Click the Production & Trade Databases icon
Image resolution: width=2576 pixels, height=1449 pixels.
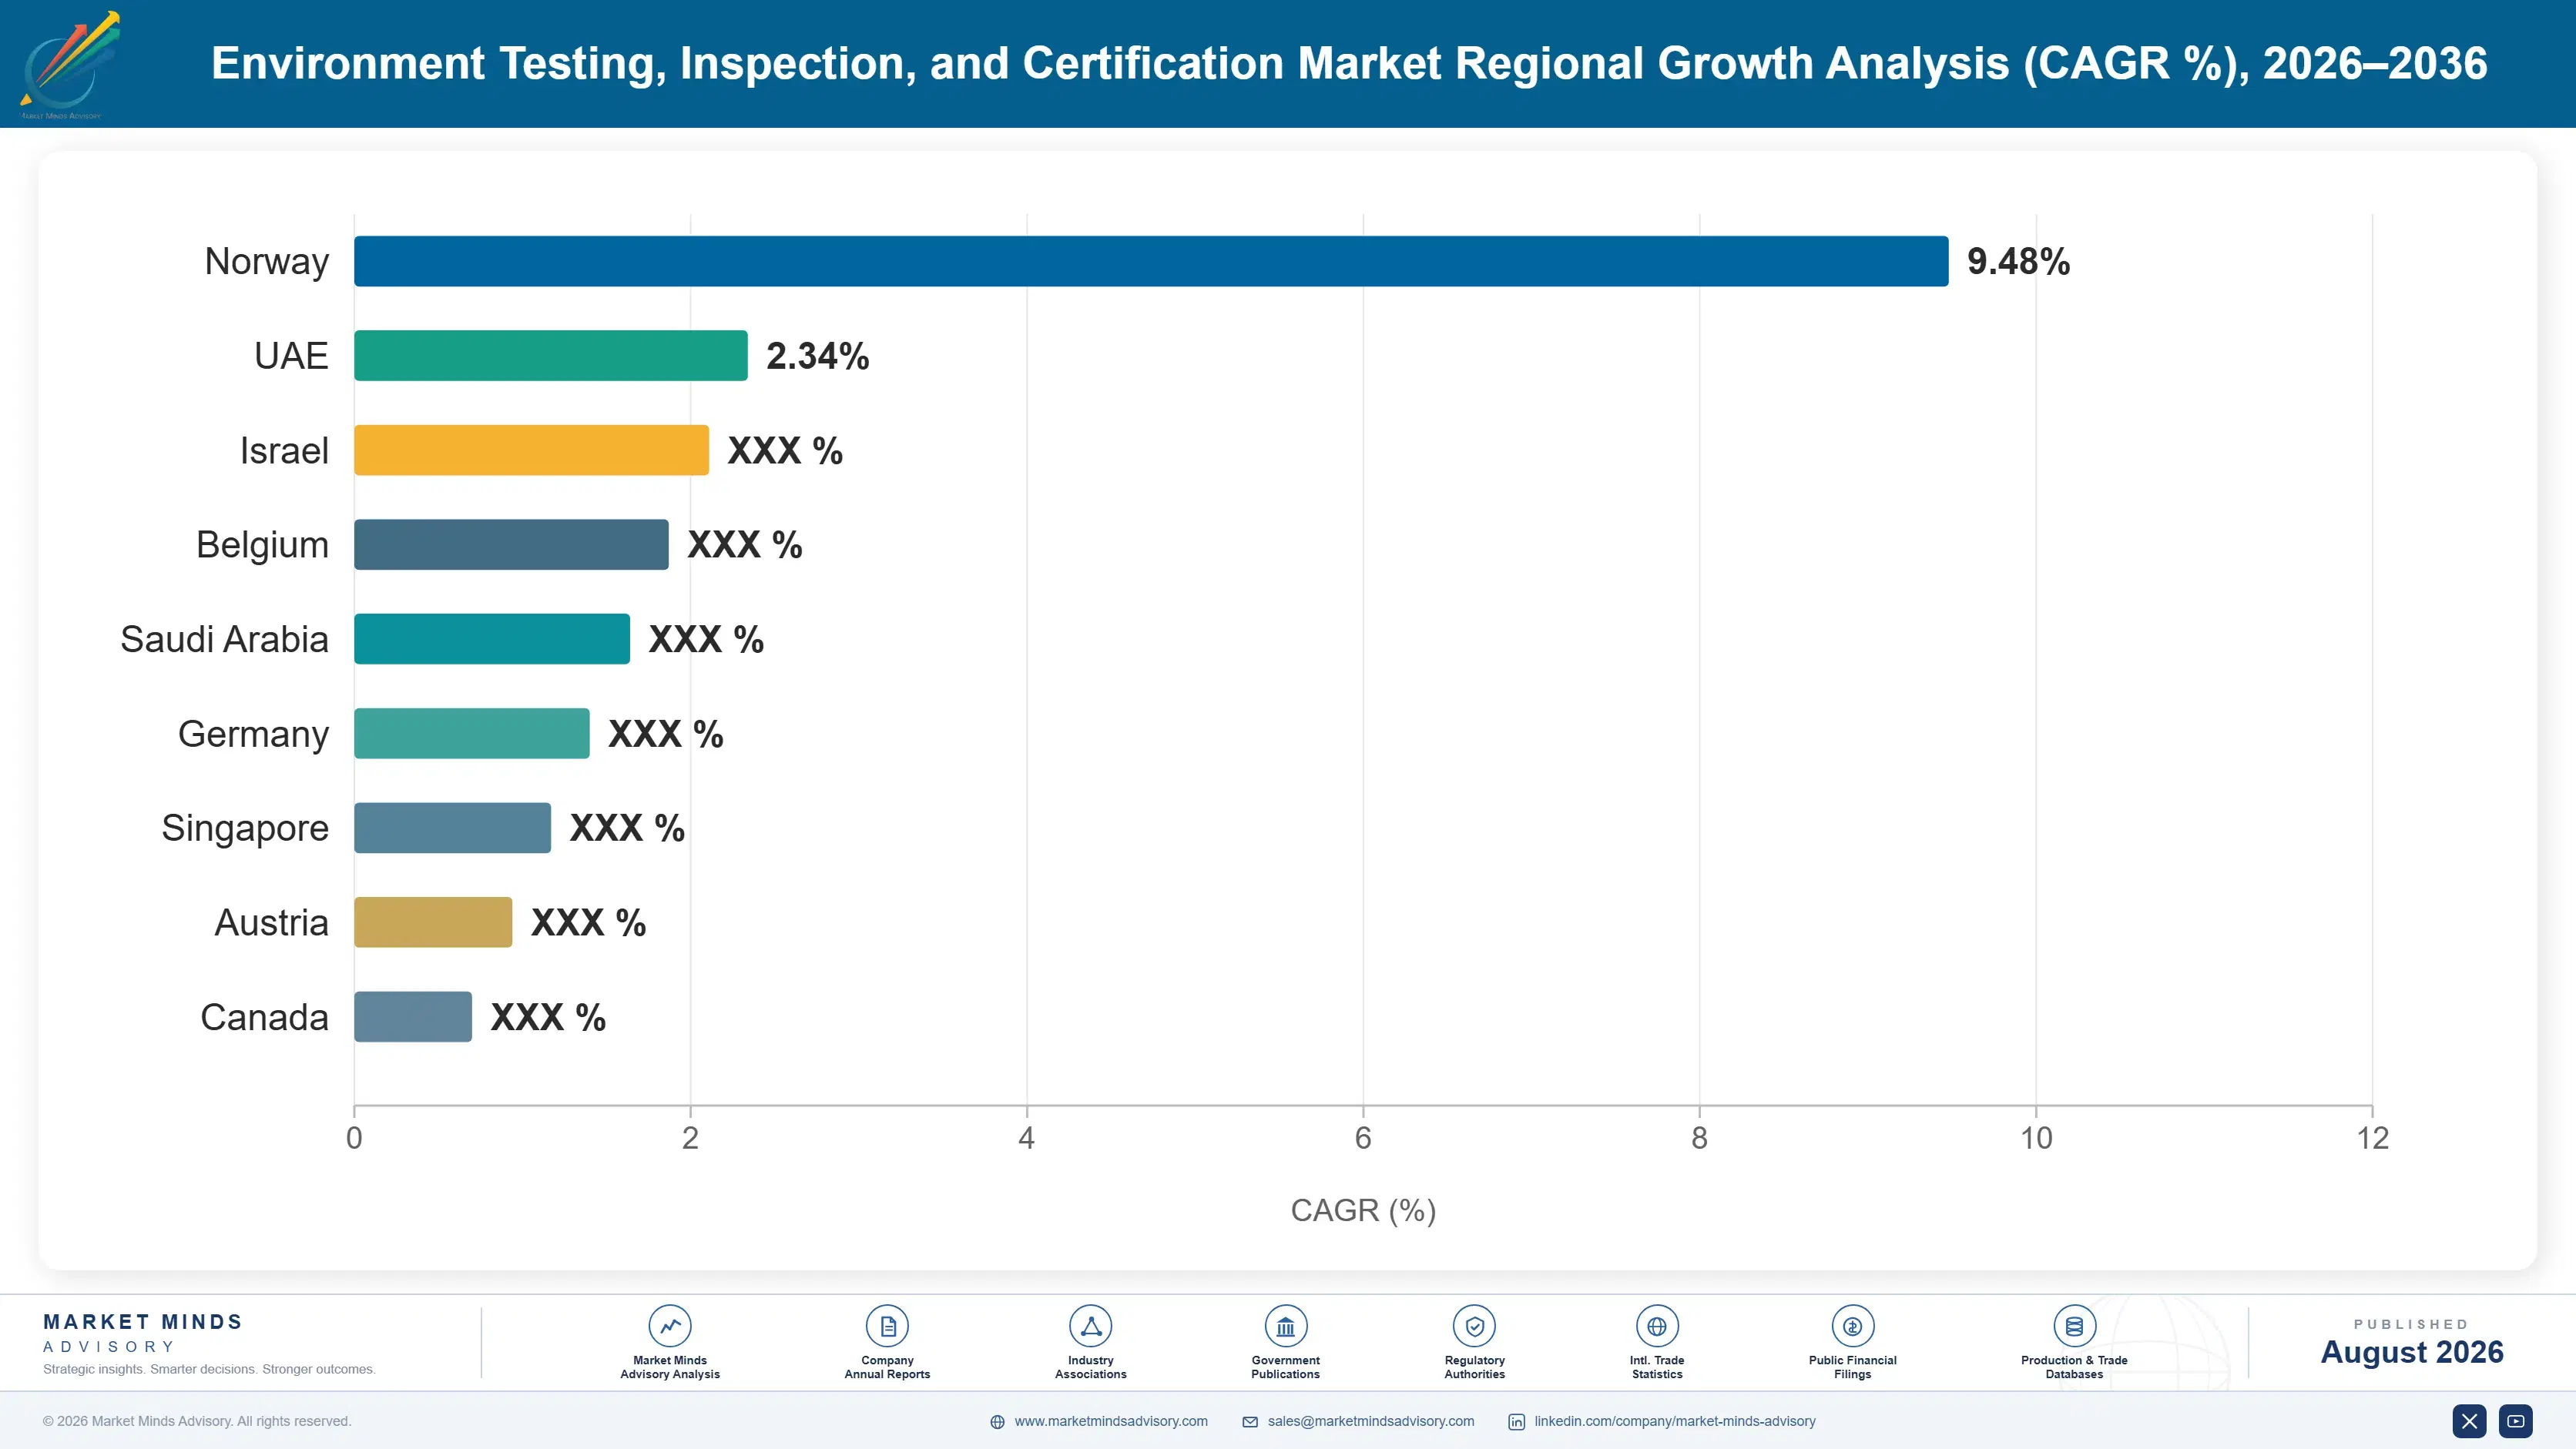pos(2074,1326)
